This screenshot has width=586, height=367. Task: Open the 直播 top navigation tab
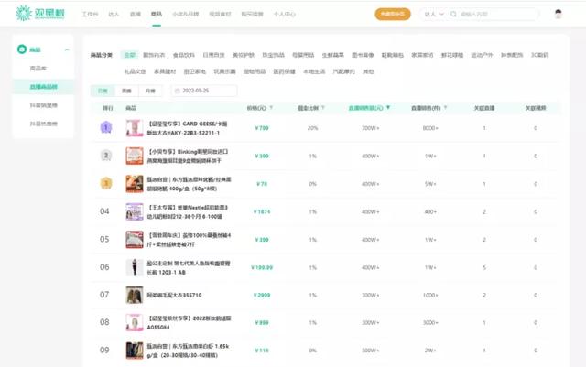coord(135,15)
